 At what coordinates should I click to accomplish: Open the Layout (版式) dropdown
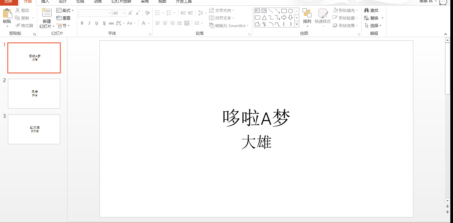(65, 10)
